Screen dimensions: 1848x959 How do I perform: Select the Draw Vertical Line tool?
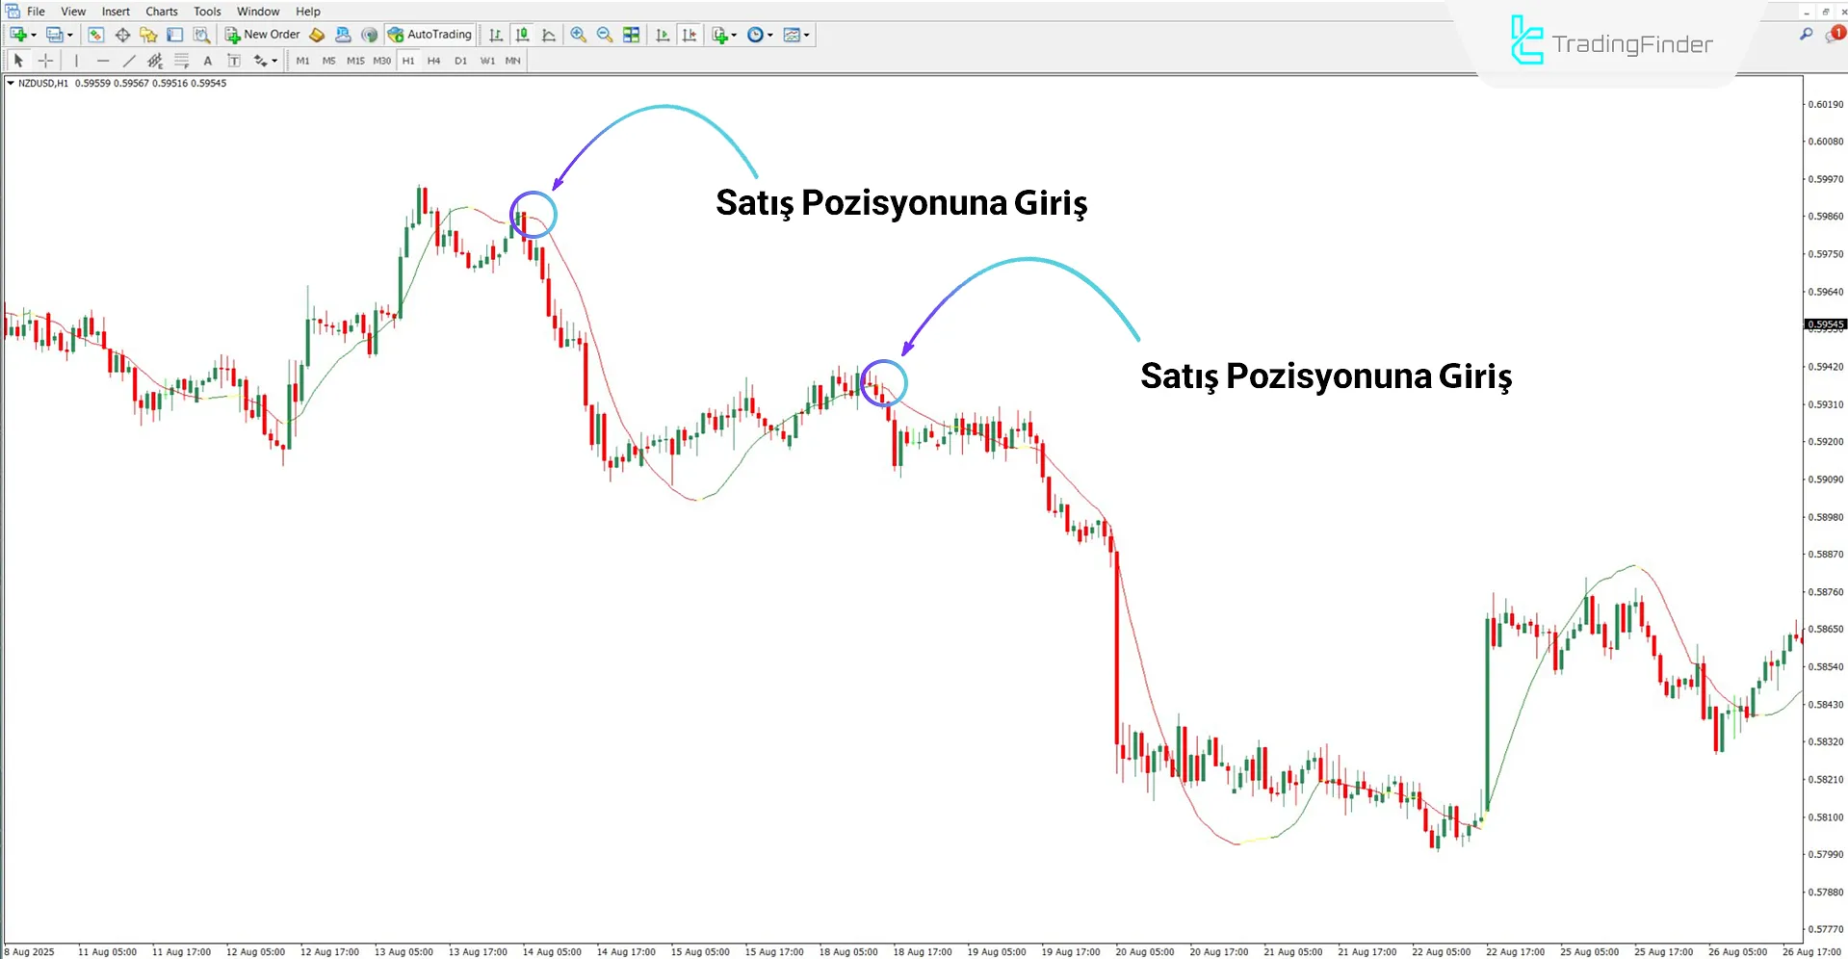[76, 61]
